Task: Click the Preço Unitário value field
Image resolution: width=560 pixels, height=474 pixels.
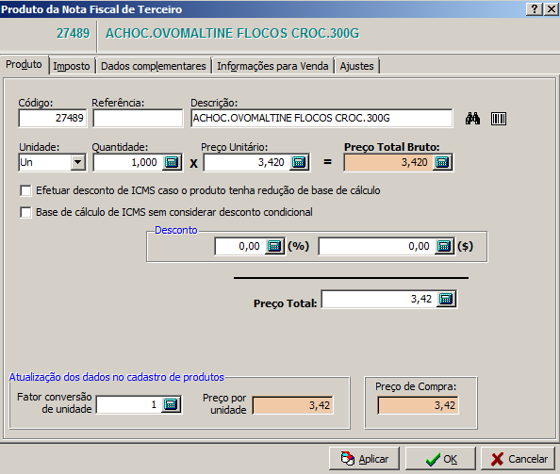Action: click(x=247, y=162)
